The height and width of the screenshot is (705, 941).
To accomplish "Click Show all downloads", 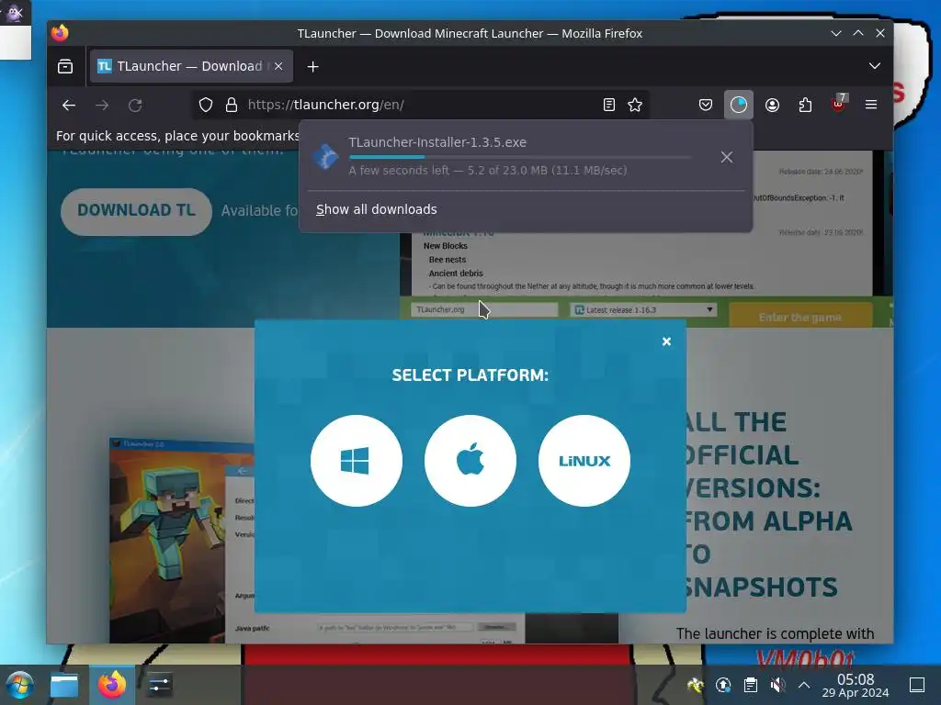I will tap(376, 209).
